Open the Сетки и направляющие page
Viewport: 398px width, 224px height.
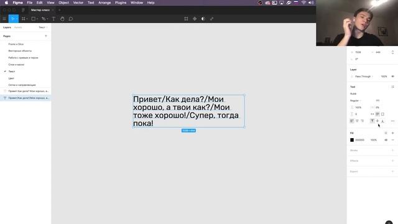[22, 85]
